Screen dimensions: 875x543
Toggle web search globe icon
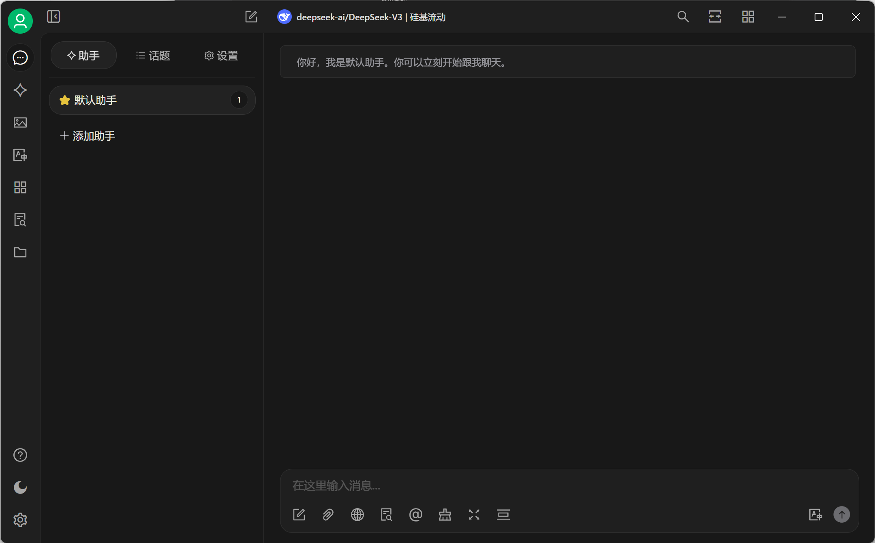tap(357, 515)
